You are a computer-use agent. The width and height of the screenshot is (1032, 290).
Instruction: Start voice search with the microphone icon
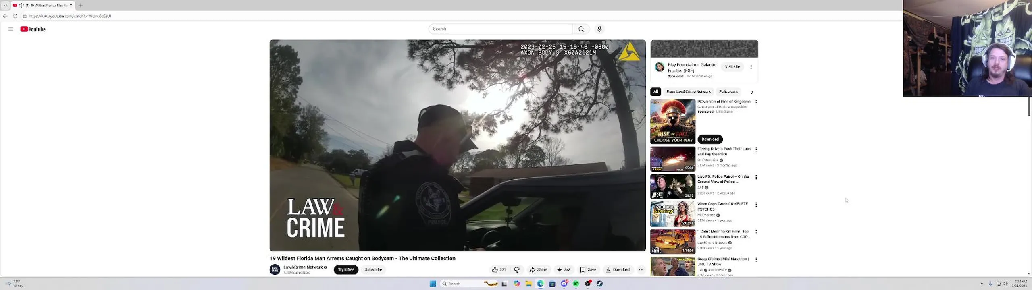click(599, 29)
